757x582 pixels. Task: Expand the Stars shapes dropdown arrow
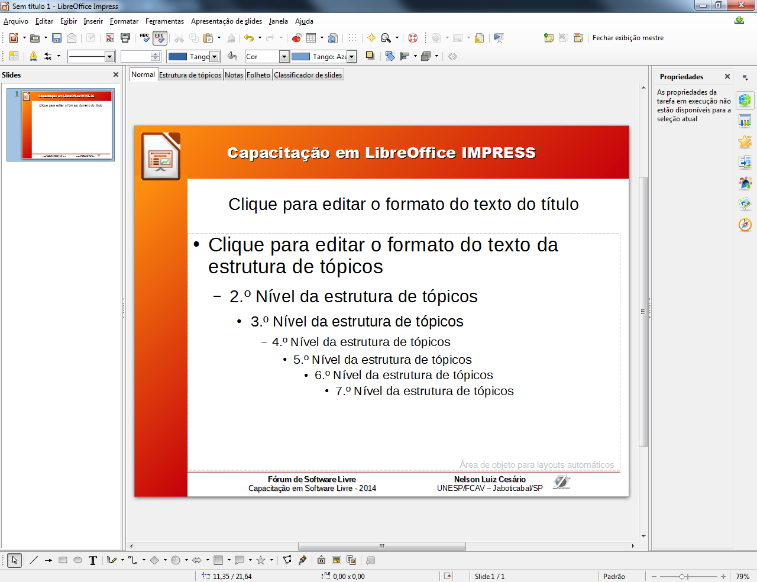(x=271, y=560)
